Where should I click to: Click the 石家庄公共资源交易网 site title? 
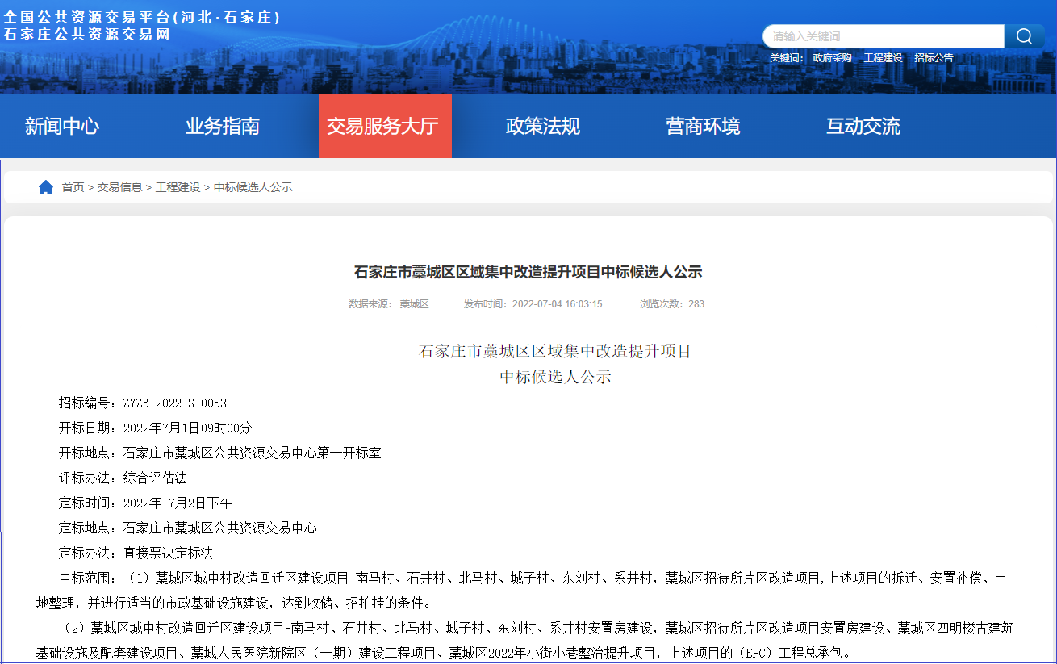[87, 34]
